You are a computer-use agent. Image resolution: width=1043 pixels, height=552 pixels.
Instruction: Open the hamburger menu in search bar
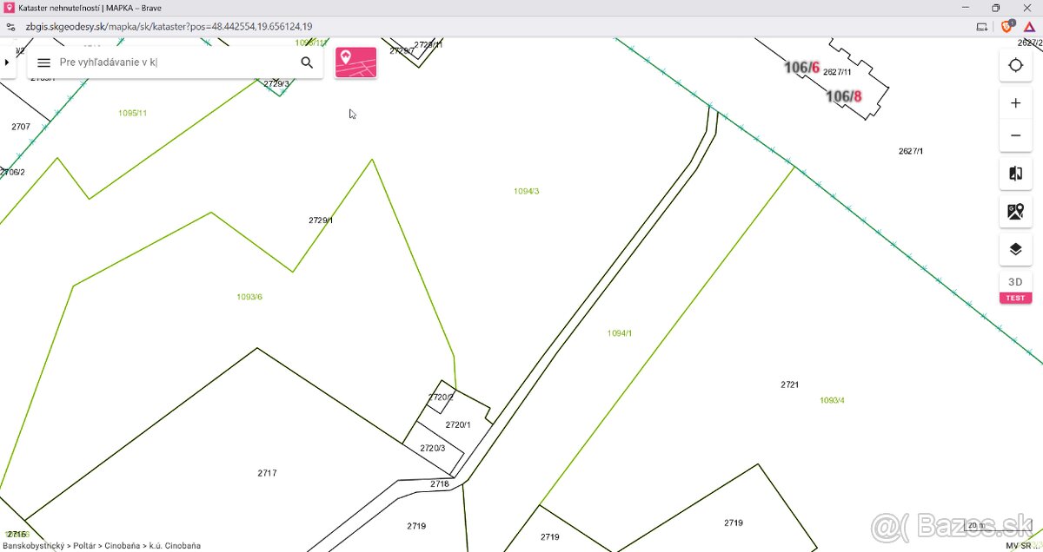point(44,62)
